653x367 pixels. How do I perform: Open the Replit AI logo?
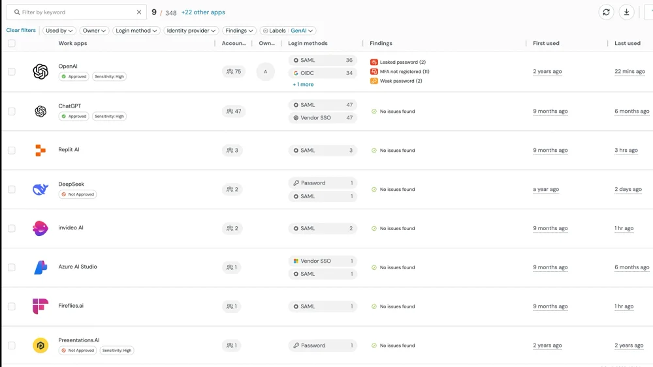(40, 150)
